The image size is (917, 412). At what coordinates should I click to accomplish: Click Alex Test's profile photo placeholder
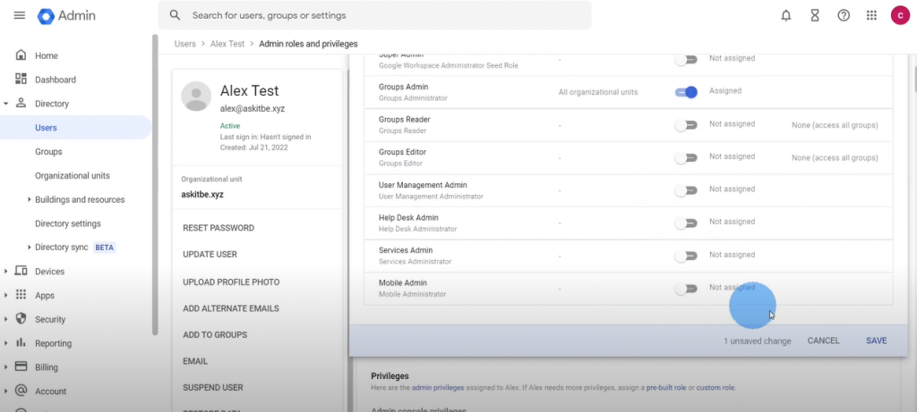point(196,96)
